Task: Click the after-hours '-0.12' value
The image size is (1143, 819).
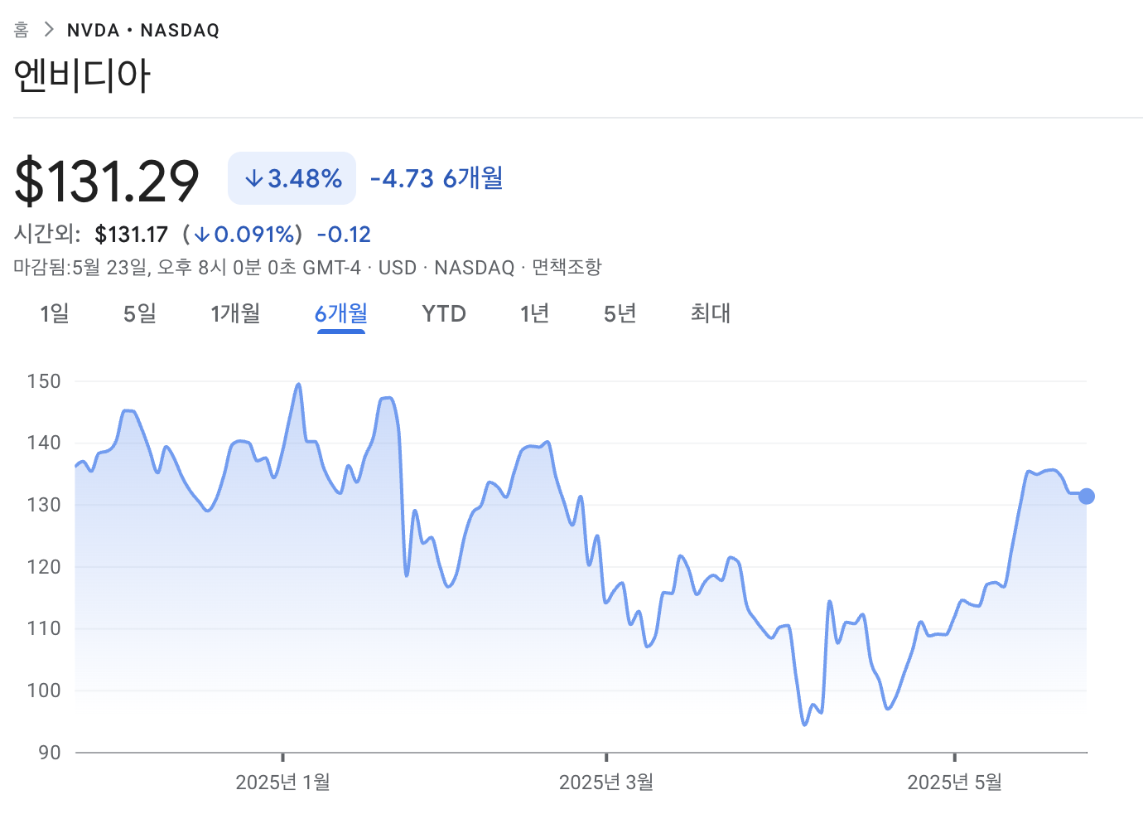Action: 344,235
